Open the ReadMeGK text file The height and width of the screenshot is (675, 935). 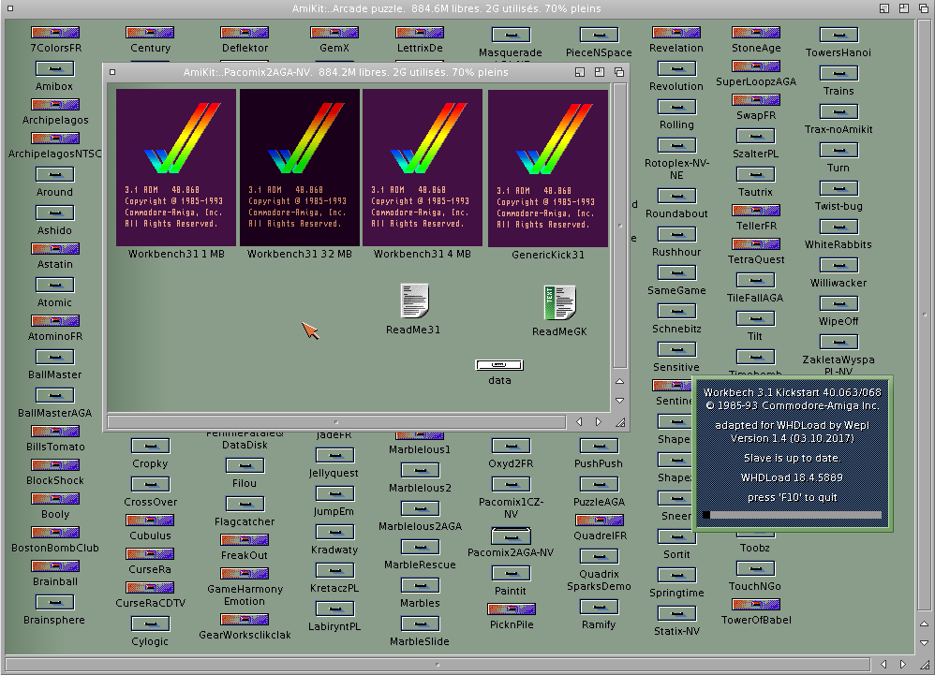[559, 302]
